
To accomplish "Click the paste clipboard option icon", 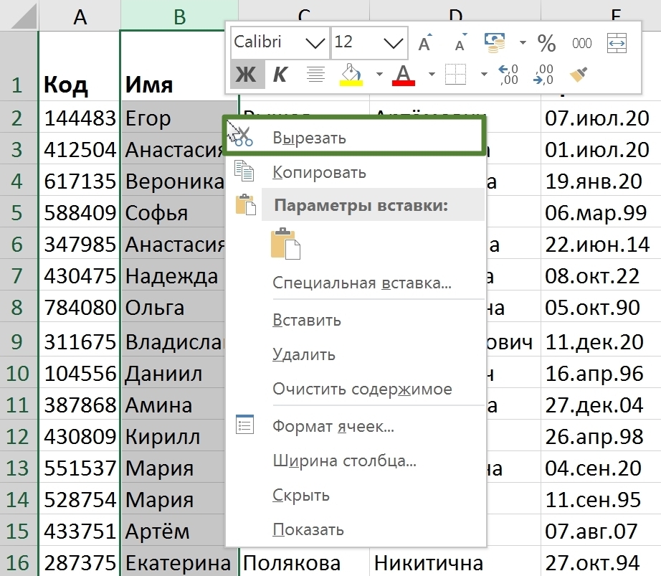I will [x=285, y=244].
